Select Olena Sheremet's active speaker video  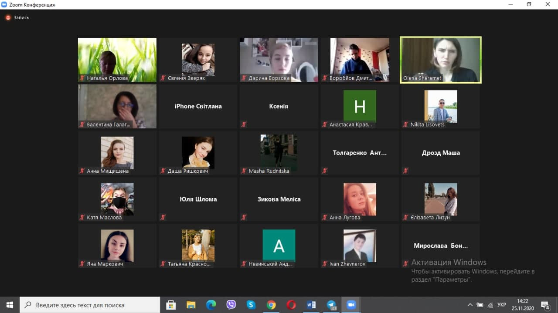tap(441, 60)
